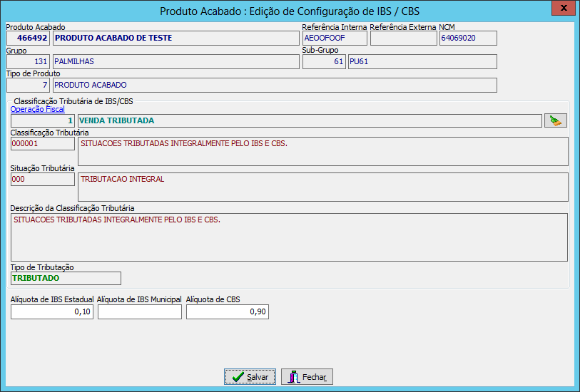Select the Alíquota de CBS field
Image resolution: width=580 pixels, height=392 pixels.
coord(228,312)
